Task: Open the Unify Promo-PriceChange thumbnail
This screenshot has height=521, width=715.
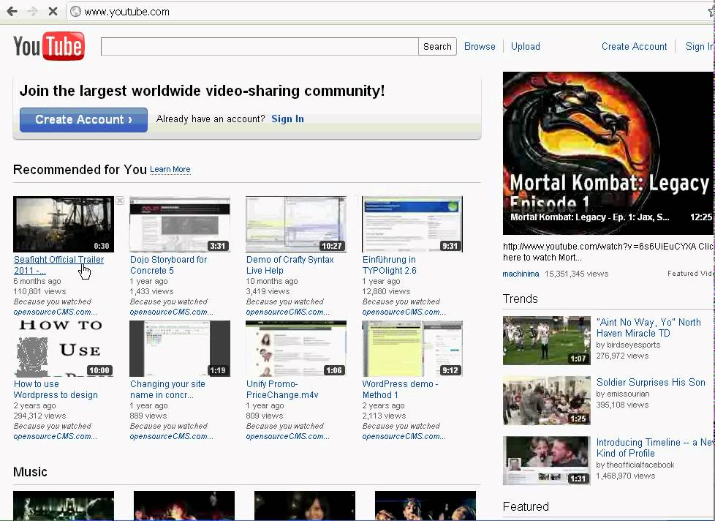Action: coord(296,348)
